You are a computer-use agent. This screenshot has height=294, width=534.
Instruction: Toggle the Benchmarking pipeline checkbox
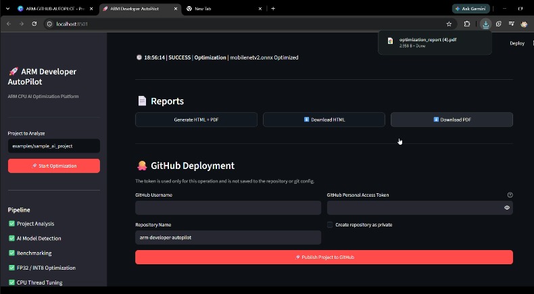click(11, 253)
